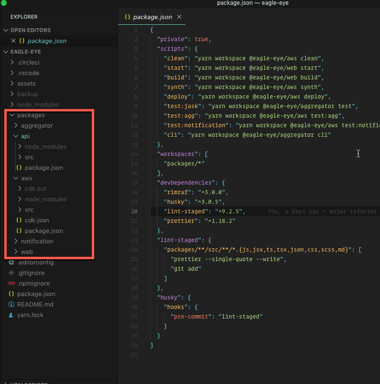Open package.json under api folder
Image resolution: width=380 pixels, height=384 pixels.
[x=43, y=168]
